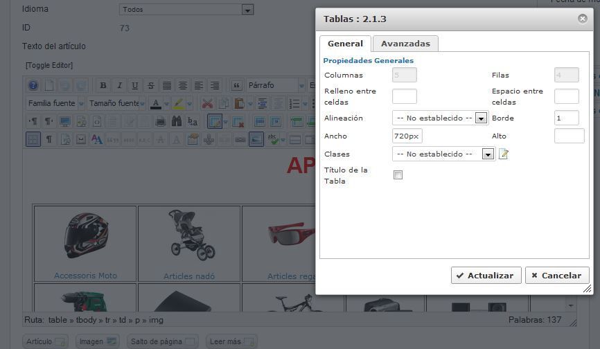Click the insert anchor icon
This screenshot has height=349, width=600.
209,139
